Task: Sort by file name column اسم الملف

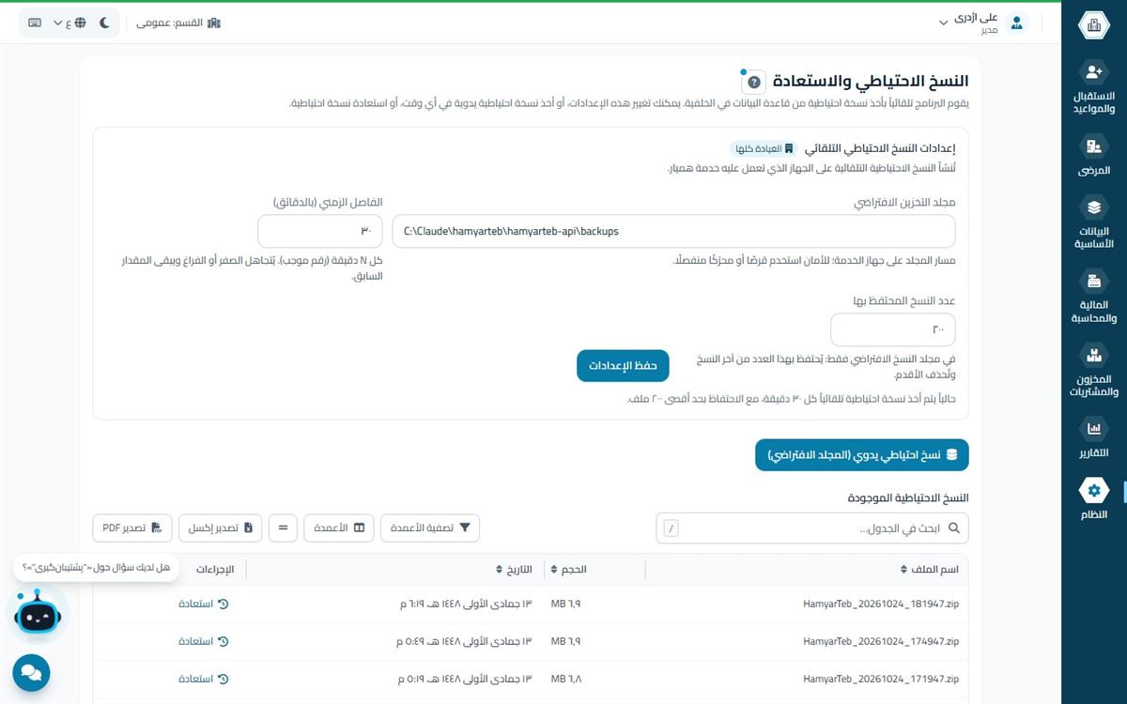Action: tap(930, 570)
